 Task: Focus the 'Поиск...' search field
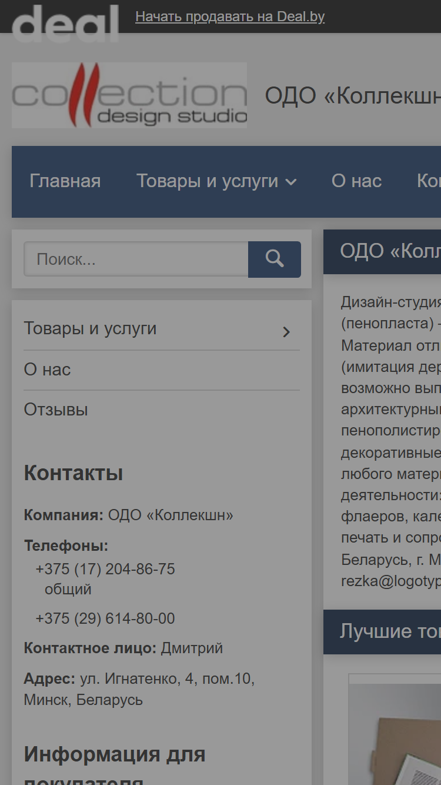coord(136,259)
